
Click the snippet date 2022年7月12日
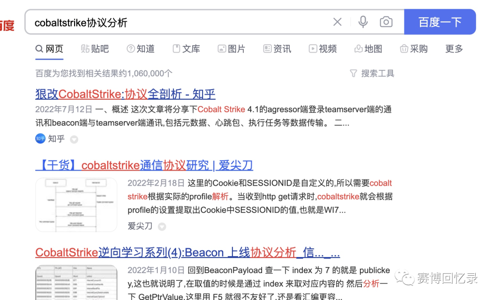pyautogui.click(x=64, y=109)
